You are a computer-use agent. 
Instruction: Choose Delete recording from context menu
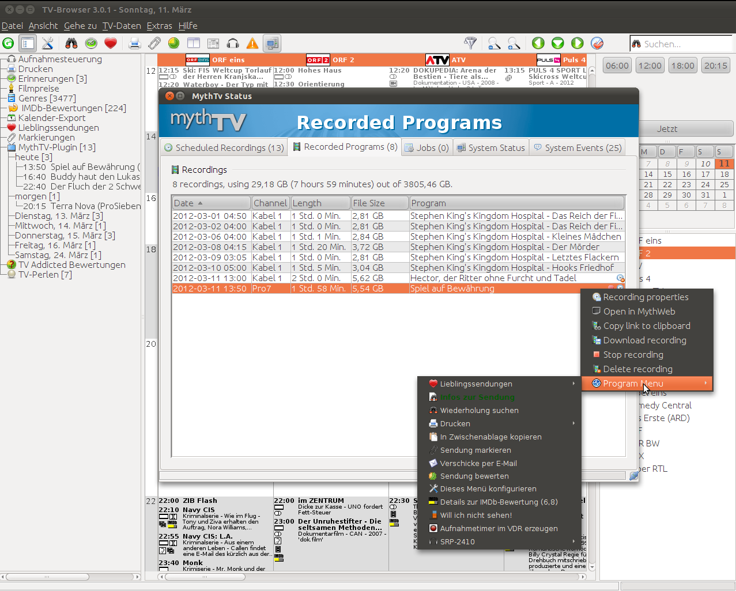click(x=647, y=369)
